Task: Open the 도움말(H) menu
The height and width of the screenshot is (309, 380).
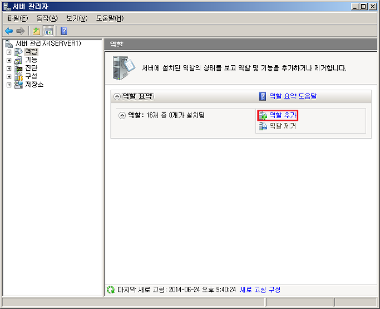Action: point(110,18)
